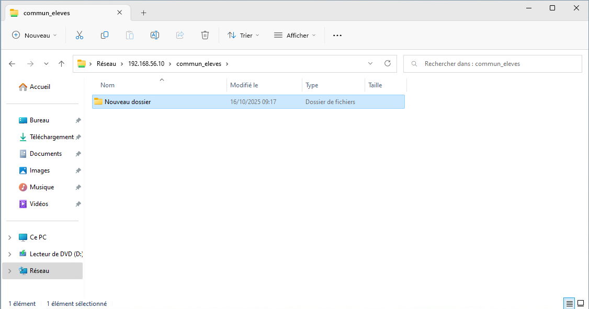Navigate back with the left arrow
The height and width of the screenshot is (309, 589).
pos(12,64)
